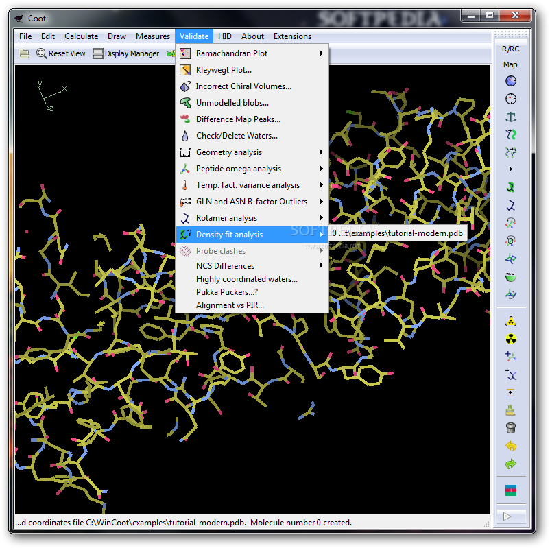Click the Mutate and Auto Fit icon below green bowl
This screenshot has height=548, width=550.
tap(511, 294)
